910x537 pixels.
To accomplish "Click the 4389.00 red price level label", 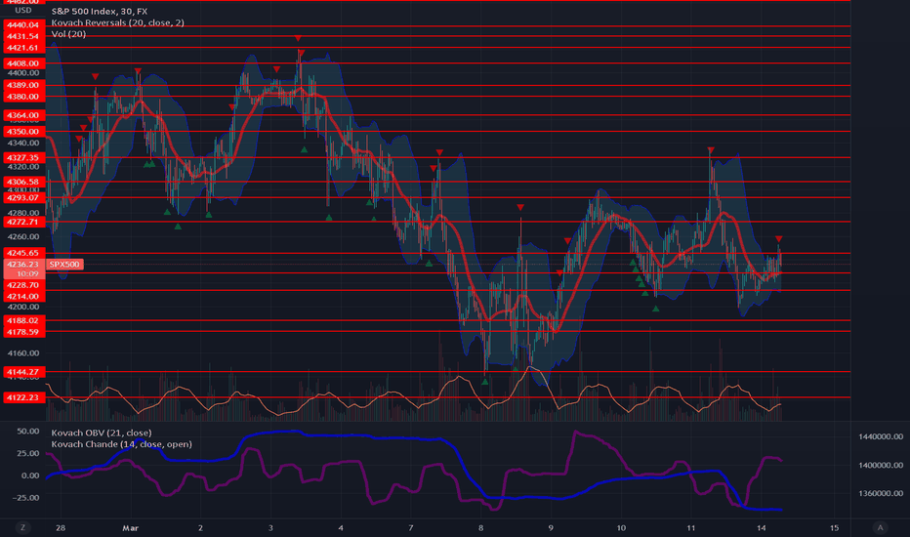I will point(23,85).
